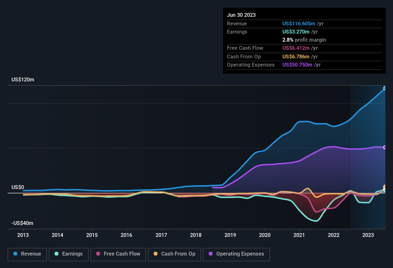Image resolution: width=393 pixels, height=268 pixels.
Task: Click the 2019 year on the timeline axis
Action: click(x=230, y=235)
